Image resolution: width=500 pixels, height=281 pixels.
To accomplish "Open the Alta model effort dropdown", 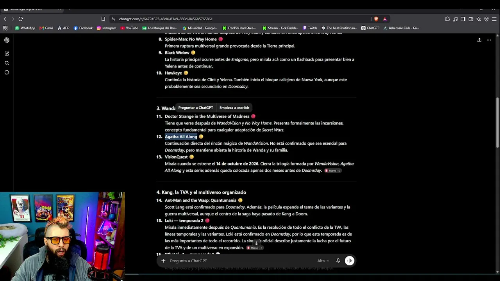I will coord(323,261).
